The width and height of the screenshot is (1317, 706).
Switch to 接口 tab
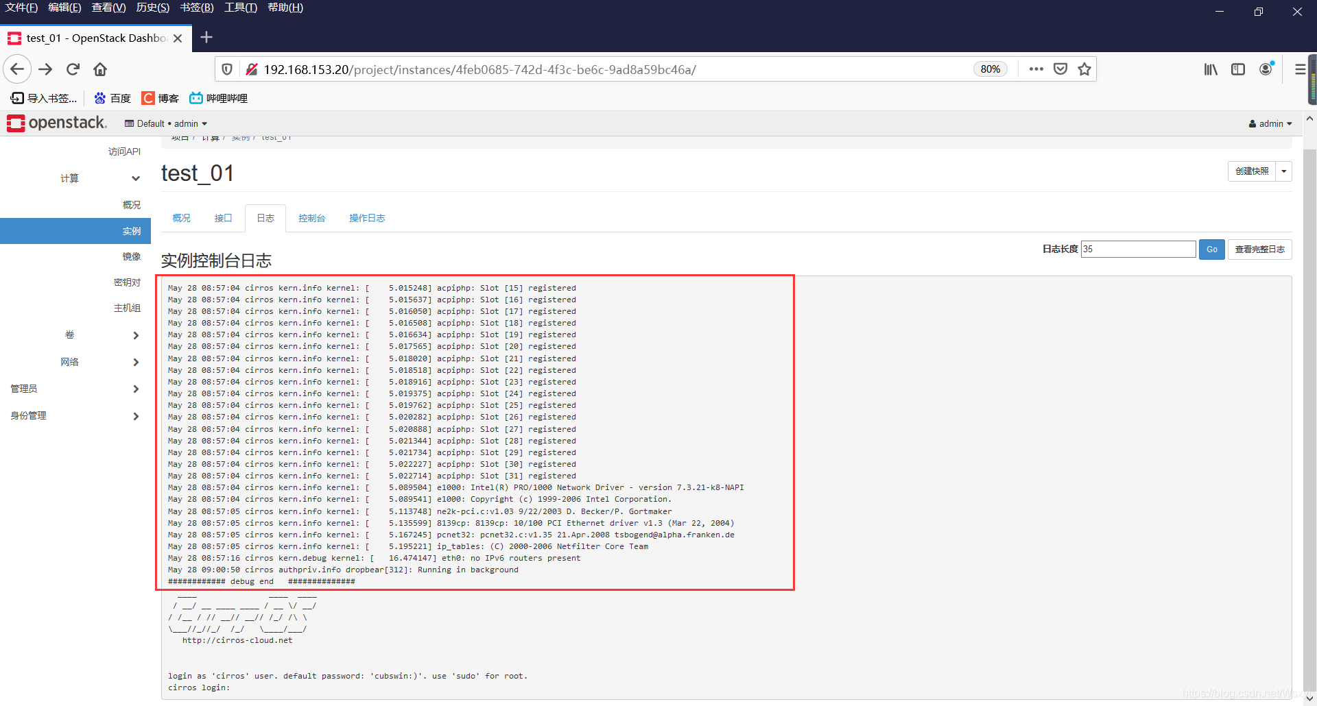pyautogui.click(x=224, y=218)
